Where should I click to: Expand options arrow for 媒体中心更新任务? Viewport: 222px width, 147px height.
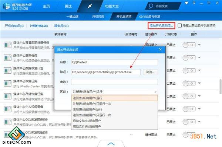(x=199, y=57)
